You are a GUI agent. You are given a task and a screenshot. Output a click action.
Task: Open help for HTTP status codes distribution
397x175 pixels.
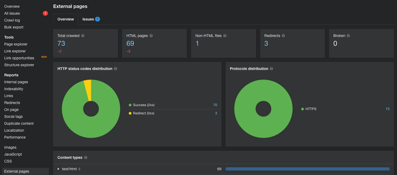(x=115, y=69)
